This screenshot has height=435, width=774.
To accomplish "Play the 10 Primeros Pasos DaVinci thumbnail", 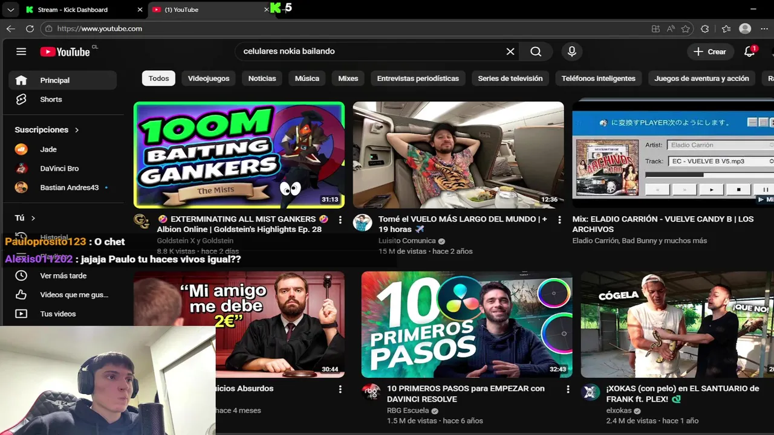I will click(x=467, y=324).
